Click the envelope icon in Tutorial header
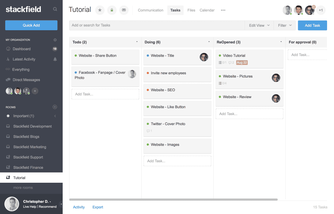Screen dimensions: 334x214 (124, 10)
